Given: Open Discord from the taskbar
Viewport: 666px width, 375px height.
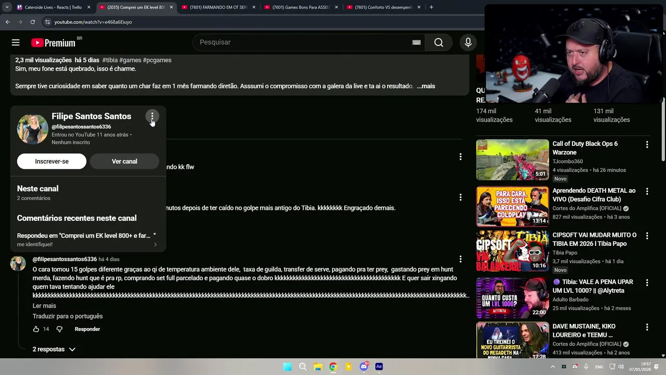Looking at the screenshot, I should click(364, 367).
